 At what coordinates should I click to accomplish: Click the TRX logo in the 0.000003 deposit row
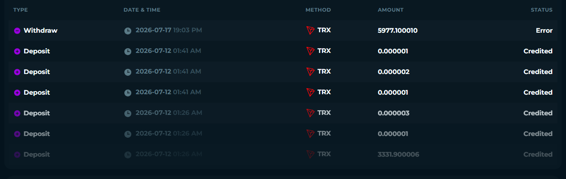[310, 113]
